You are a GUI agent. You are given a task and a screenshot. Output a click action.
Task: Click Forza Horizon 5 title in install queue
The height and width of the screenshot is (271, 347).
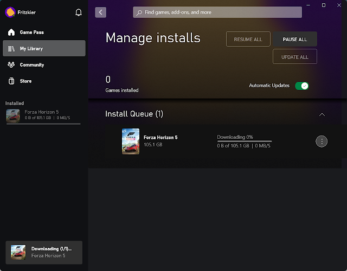[160, 137]
